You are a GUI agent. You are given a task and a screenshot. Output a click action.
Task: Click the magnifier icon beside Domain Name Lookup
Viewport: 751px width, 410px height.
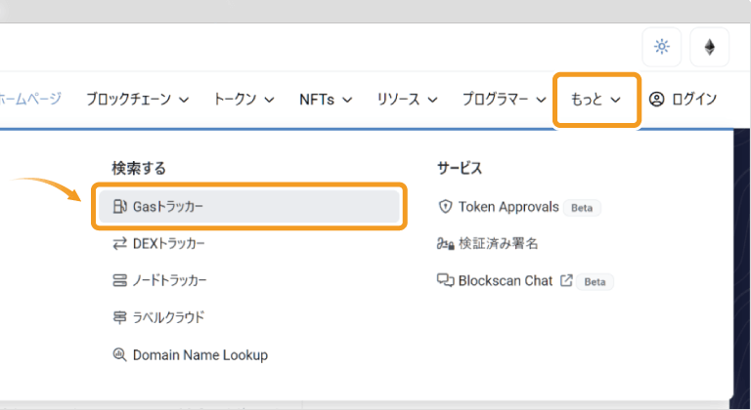pyautogui.click(x=119, y=354)
